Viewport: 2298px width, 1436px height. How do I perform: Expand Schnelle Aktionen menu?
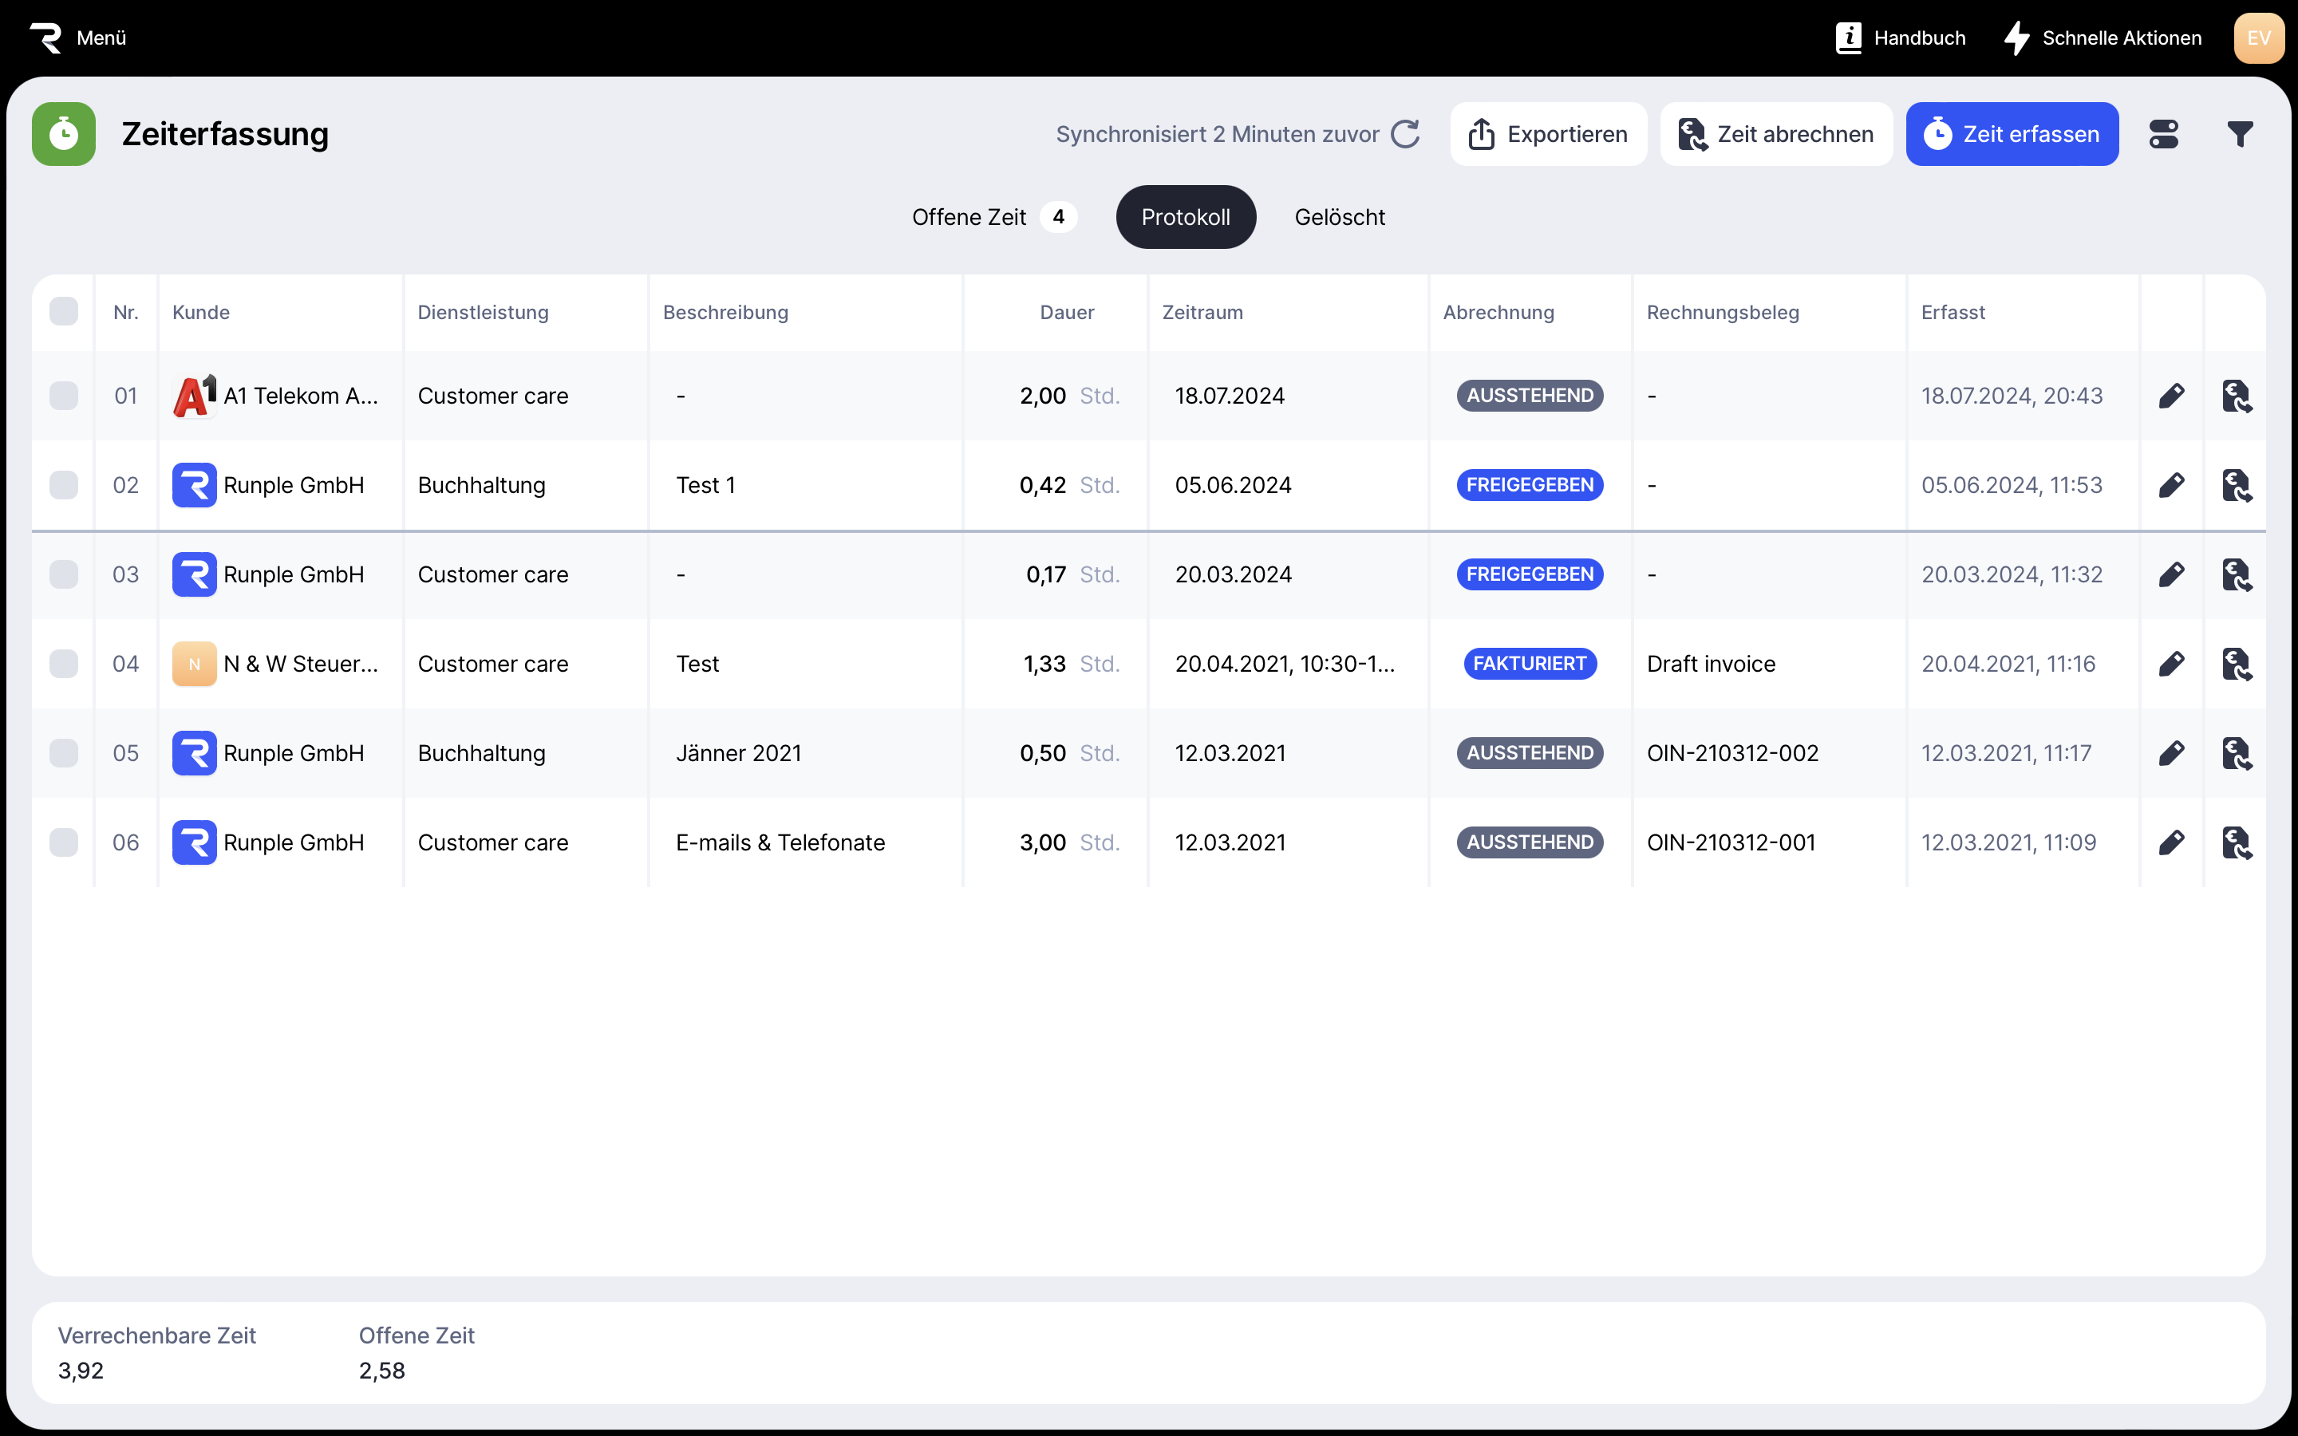[x=2103, y=38]
